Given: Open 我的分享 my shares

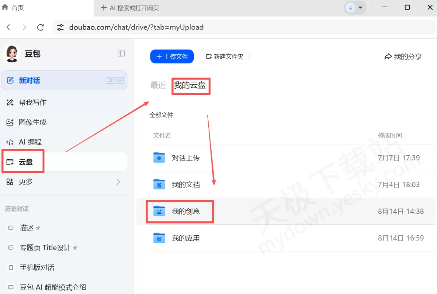Looking at the screenshot, I should 403,57.
